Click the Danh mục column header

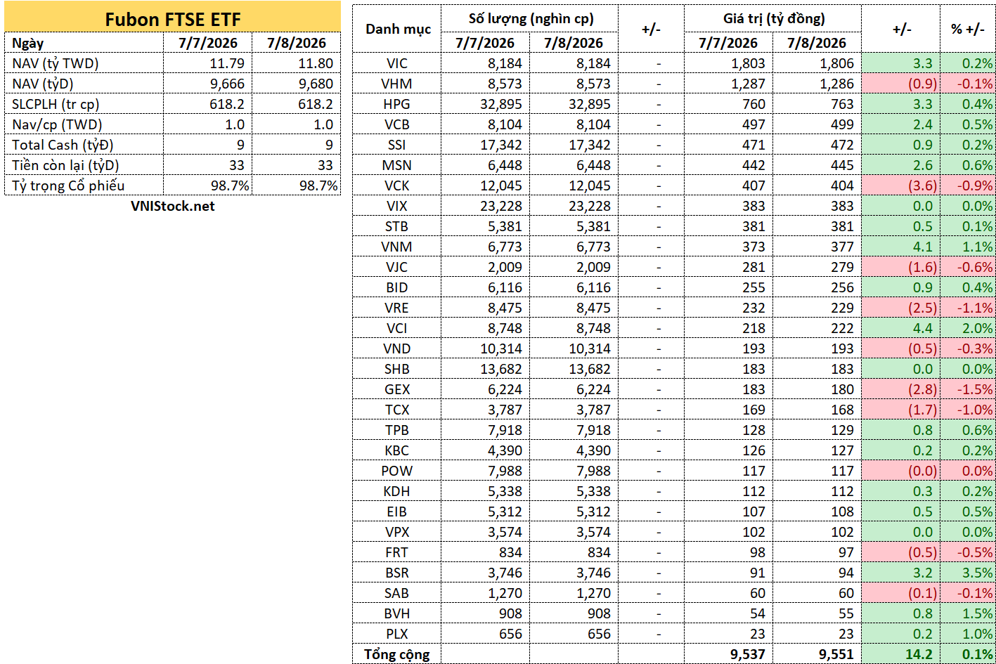point(397,30)
